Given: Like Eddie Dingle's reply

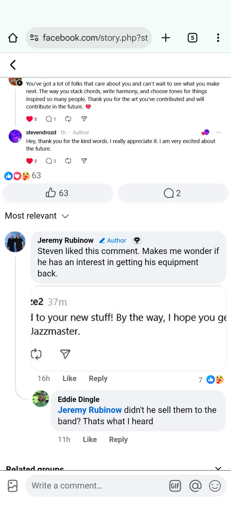Looking at the screenshot, I should tap(90, 439).
